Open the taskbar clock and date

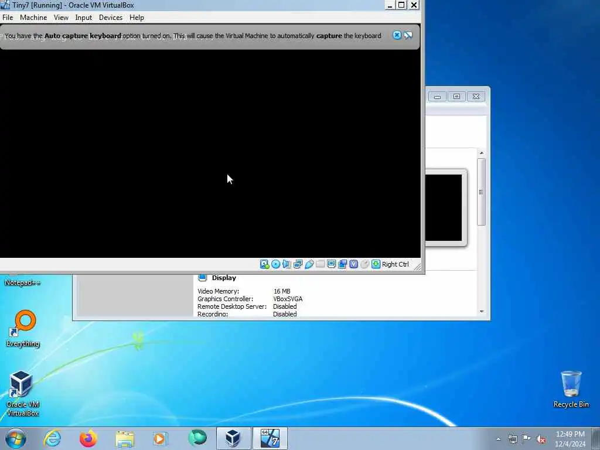pos(570,439)
